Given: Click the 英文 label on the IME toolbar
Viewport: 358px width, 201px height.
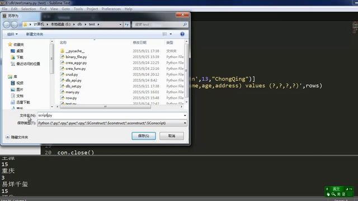Looking at the screenshot, I should point(336,189).
